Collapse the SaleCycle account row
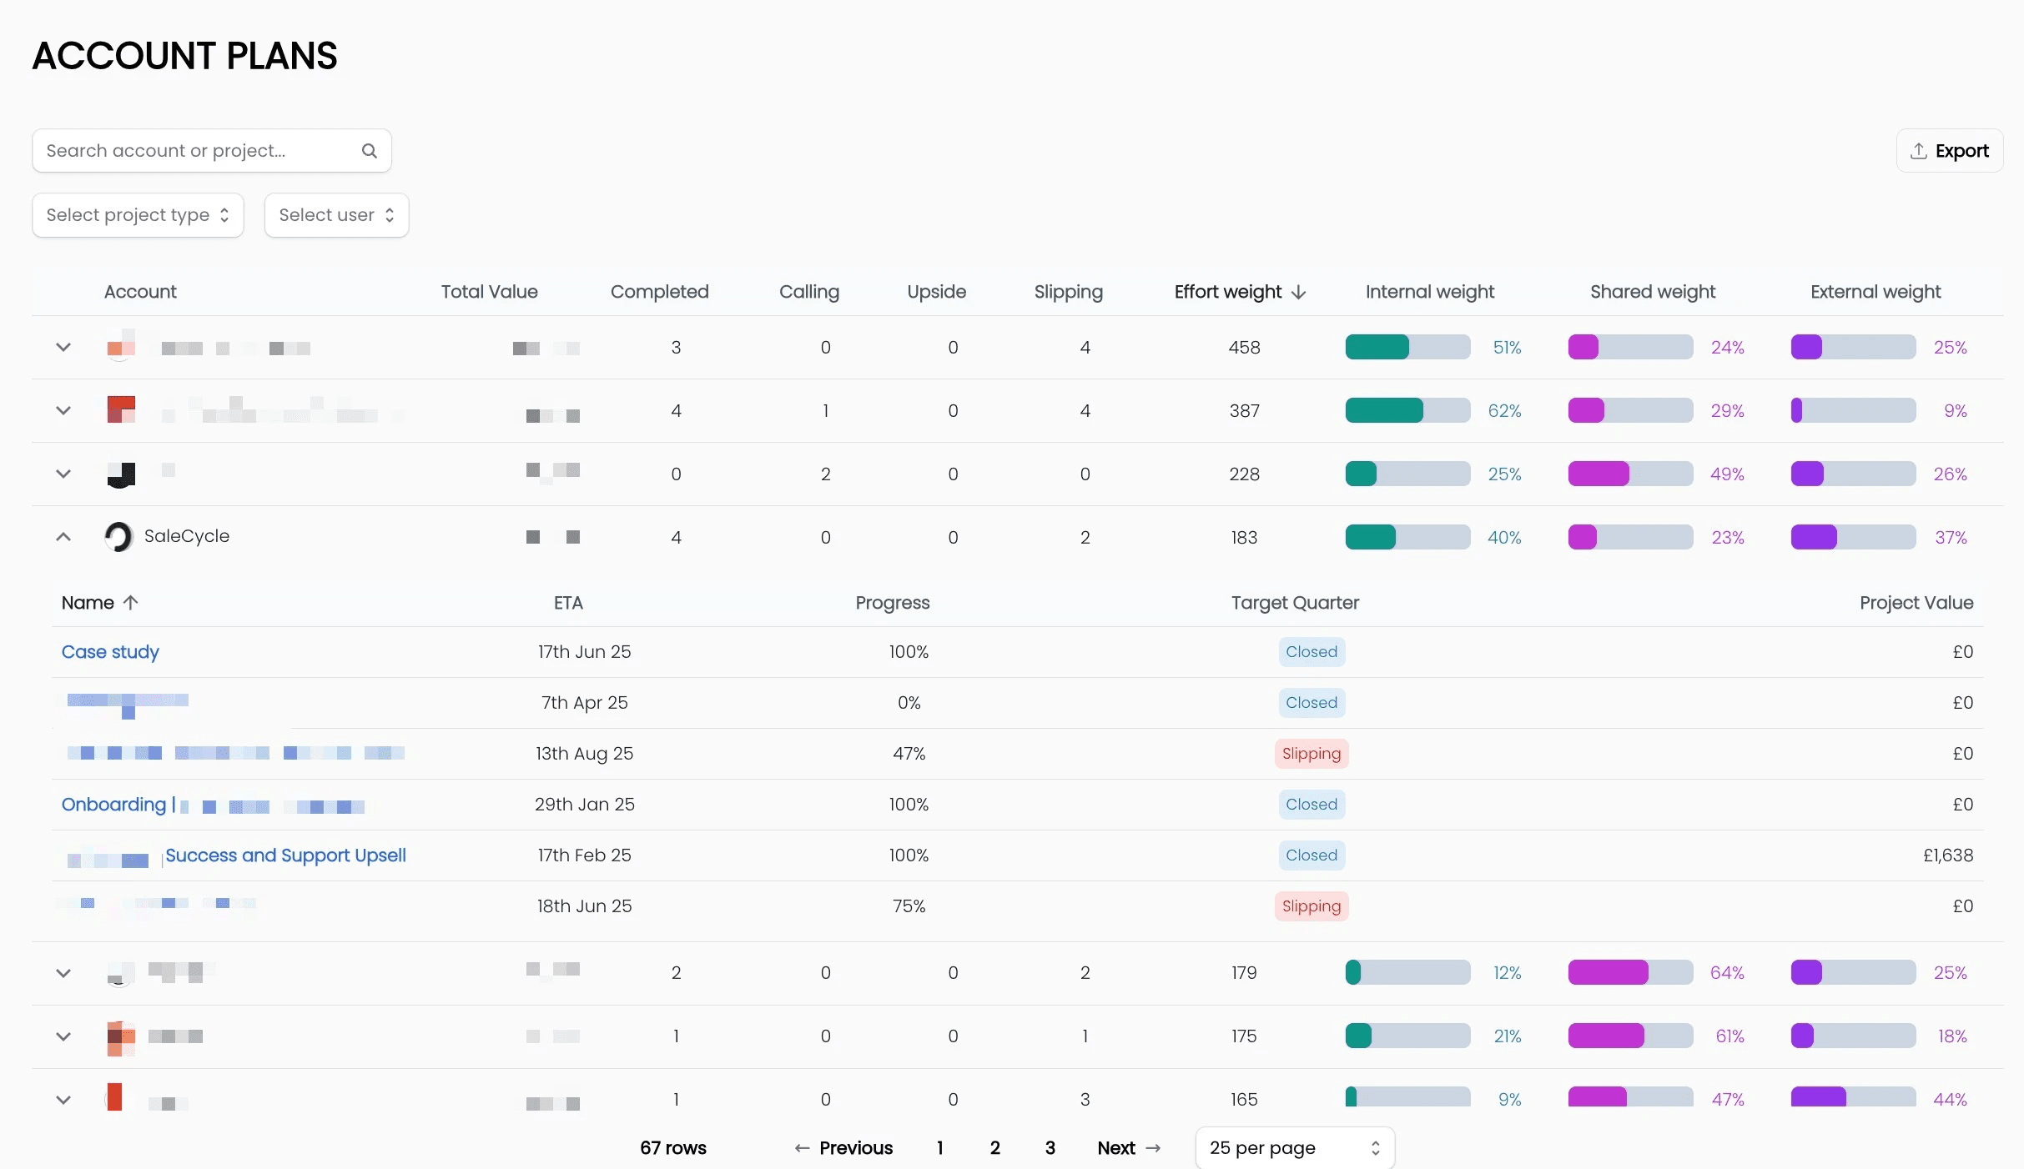This screenshot has width=2024, height=1169. point(63,537)
